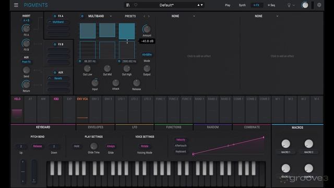This screenshot has height=188, width=334.
Task: Click PRESETS in the Multiband effect
Action: (x=130, y=16)
